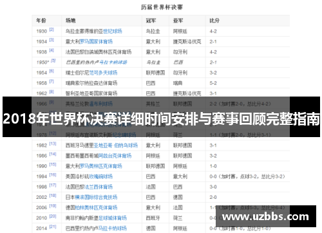Select runner-up 法国 in the 2006 row
Screen dimensions: 322x233
178,208
